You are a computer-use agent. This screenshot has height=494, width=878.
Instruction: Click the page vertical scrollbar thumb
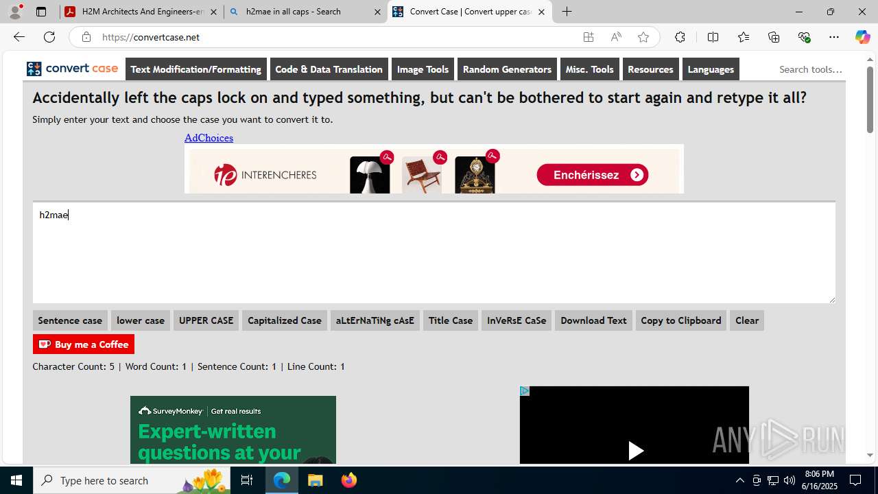point(870,99)
